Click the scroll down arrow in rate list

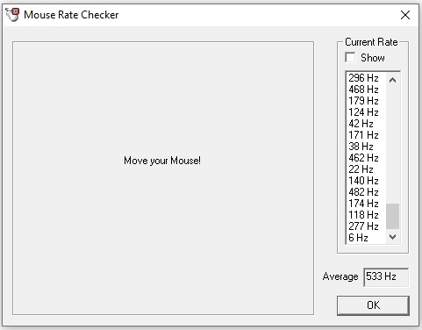[393, 236]
